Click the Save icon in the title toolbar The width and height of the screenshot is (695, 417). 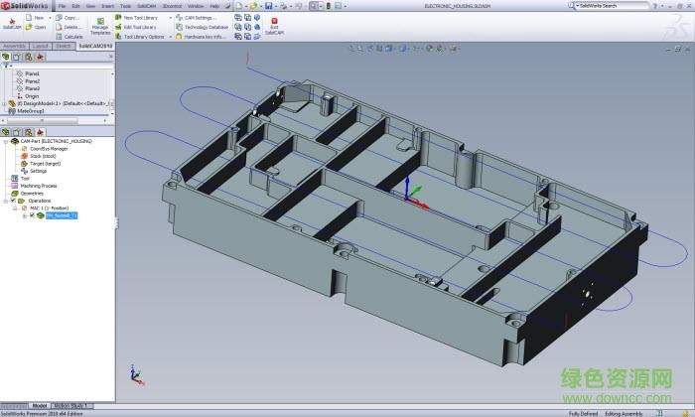(269, 6)
